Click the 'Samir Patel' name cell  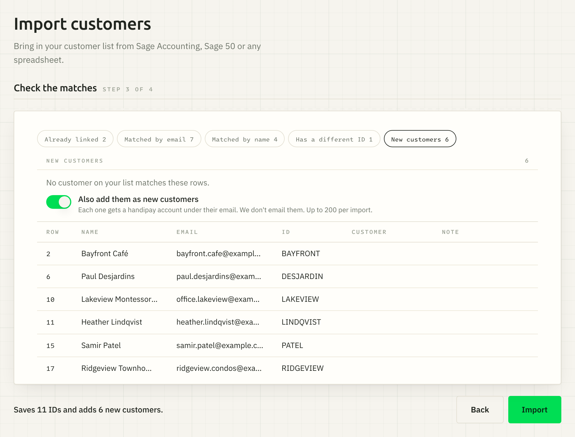101,345
